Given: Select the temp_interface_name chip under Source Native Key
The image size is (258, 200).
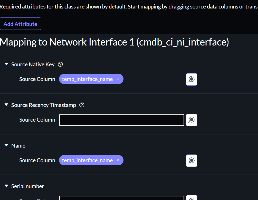Looking at the screenshot, I should pyautogui.click(x=87, y=79).
